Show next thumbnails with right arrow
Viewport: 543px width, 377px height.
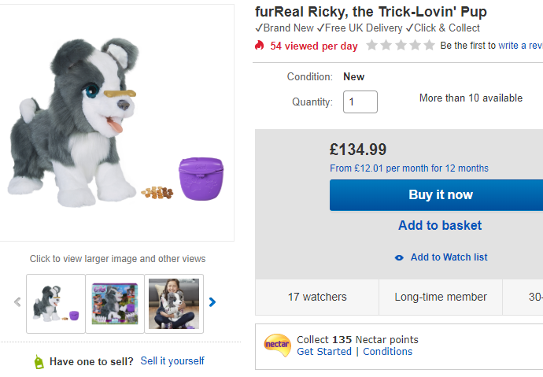click(212, 302)
